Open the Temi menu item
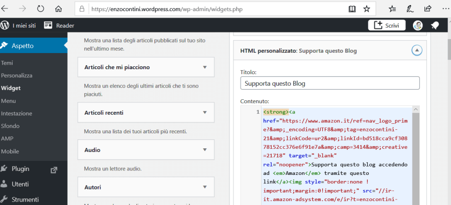451x205 pixels. pyautogui.click(x=8, y=63)
